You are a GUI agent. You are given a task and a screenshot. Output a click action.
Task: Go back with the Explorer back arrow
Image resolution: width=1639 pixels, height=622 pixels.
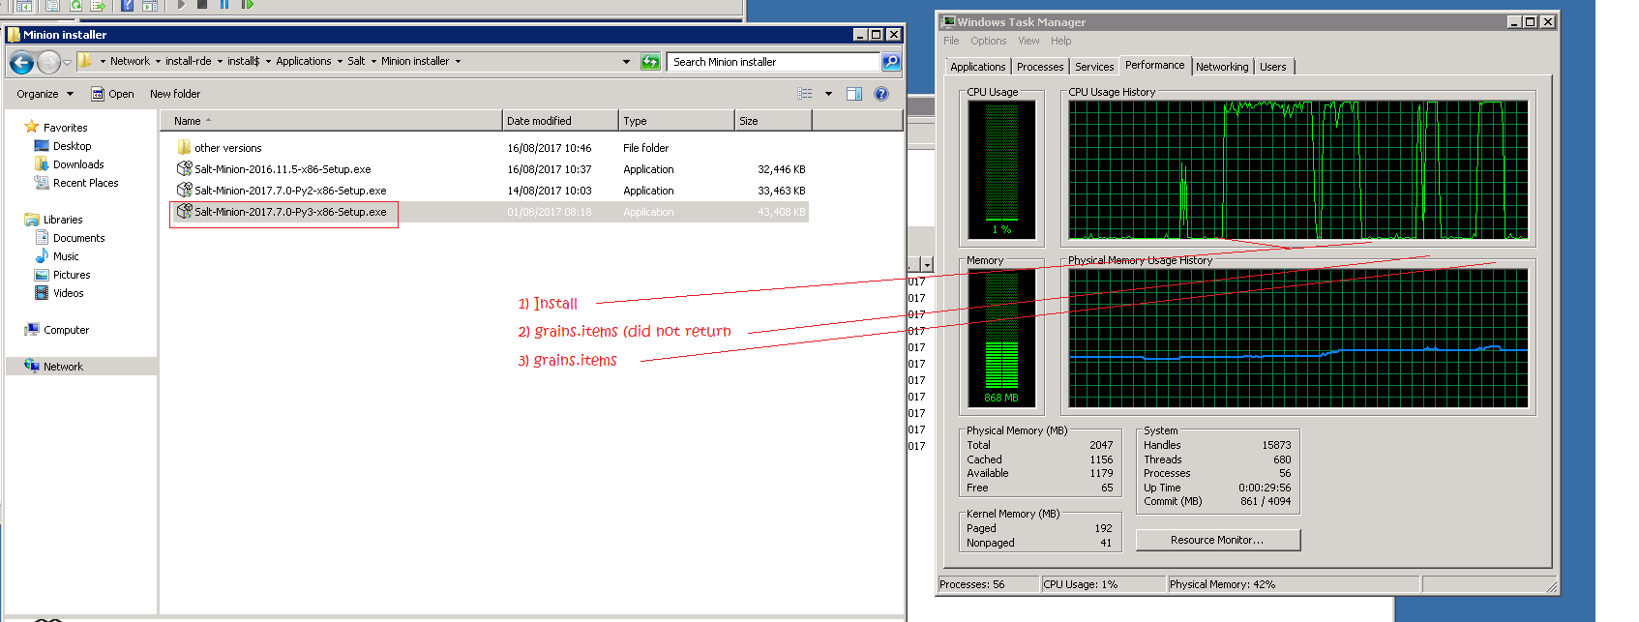pos(21,63)
